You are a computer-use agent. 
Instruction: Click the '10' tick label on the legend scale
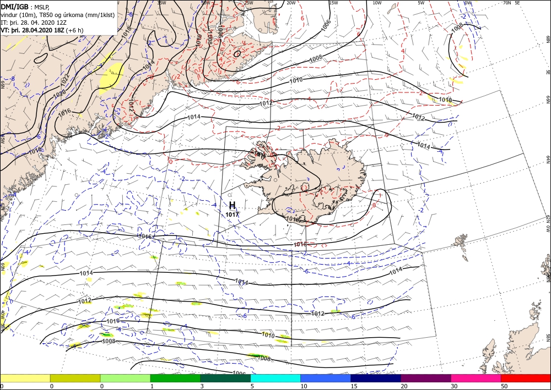click(304, 386)
